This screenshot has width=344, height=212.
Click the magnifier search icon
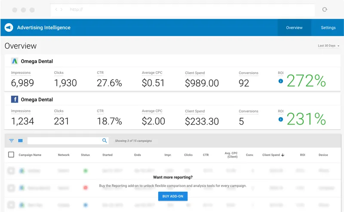click(104, 140)
